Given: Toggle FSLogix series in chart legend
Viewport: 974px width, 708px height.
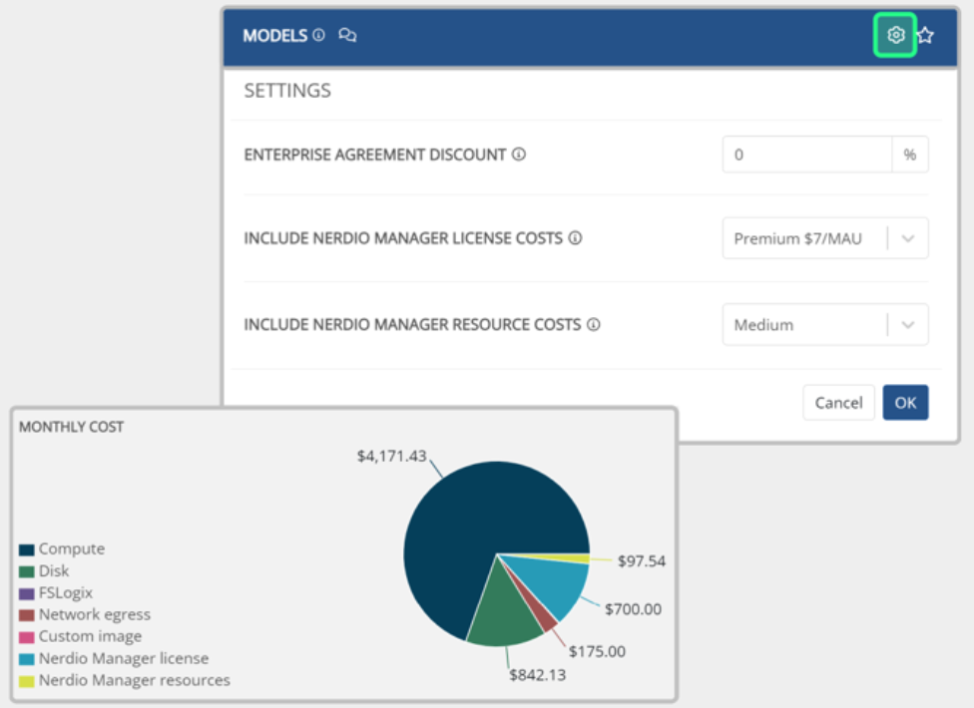Looking at the screenshot, I should pyautogui.click(x=65, y=593).
